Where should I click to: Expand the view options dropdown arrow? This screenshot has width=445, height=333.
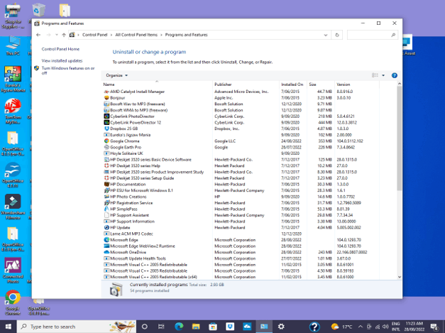coord(383,75)
